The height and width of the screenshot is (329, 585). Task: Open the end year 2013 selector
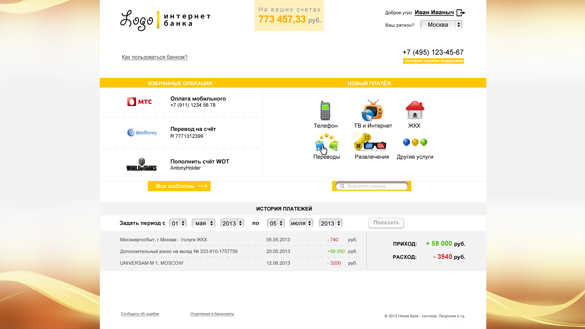coord(330,223)
